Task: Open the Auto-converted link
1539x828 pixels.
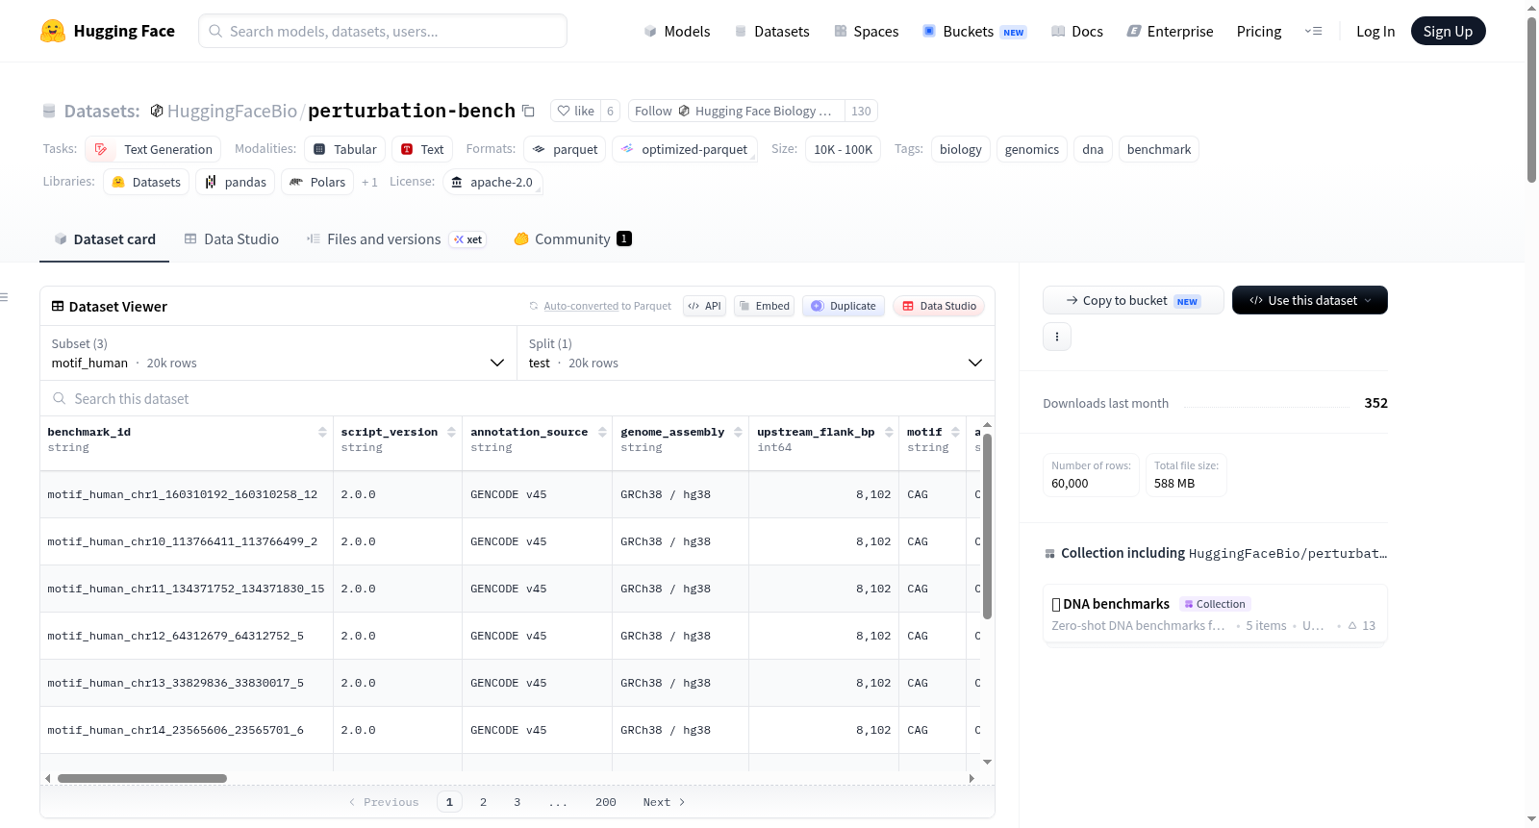Action: click(581, 306)
